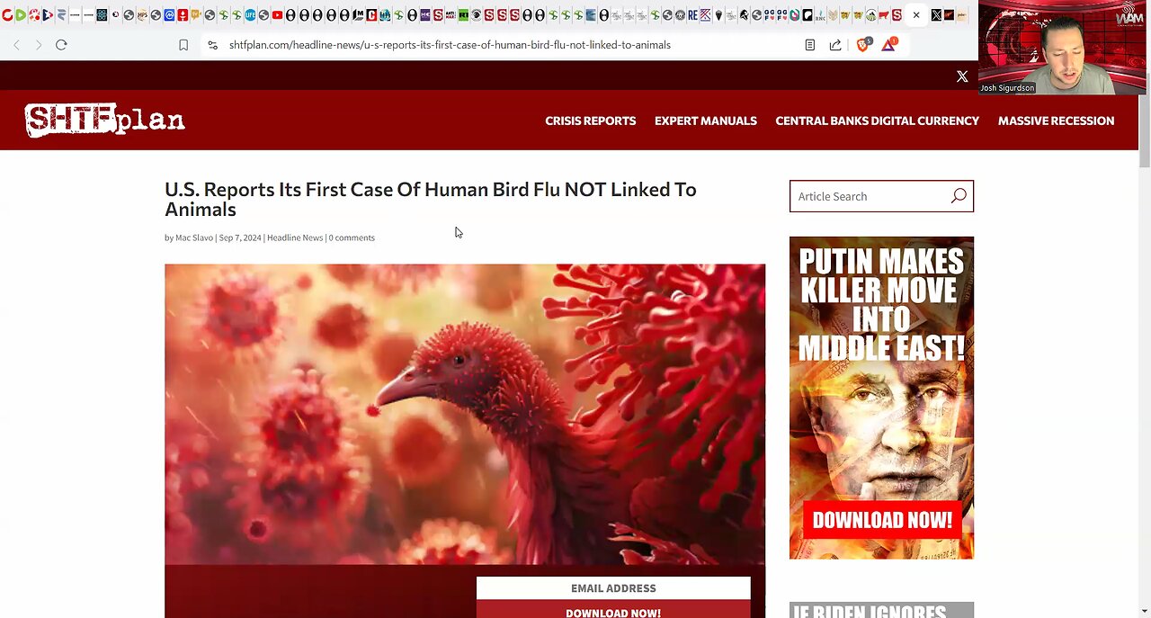The height and width of the screenshot is (618, 1151).
Task: Click the Putin Makes Killer Move ad
Action: click(881, 398)
